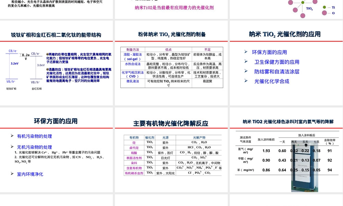Click the 水热合成法 table cell
The height and width of the screenshot is (206, 343).
tap(132, 66)
